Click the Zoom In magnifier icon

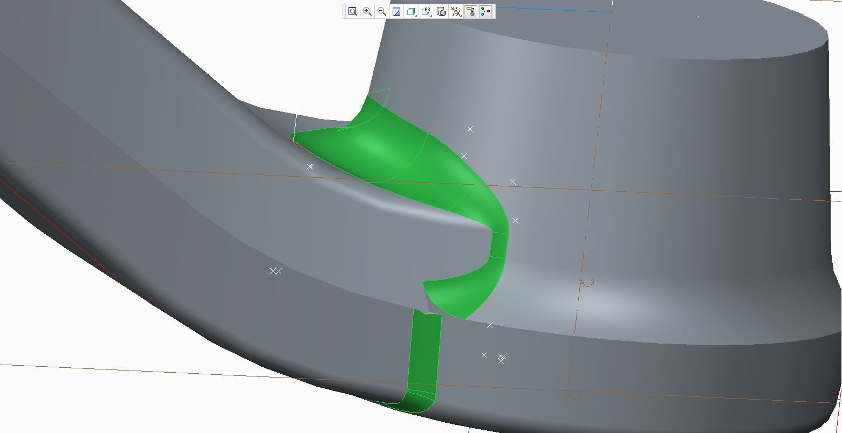click(x=367, y=11)
